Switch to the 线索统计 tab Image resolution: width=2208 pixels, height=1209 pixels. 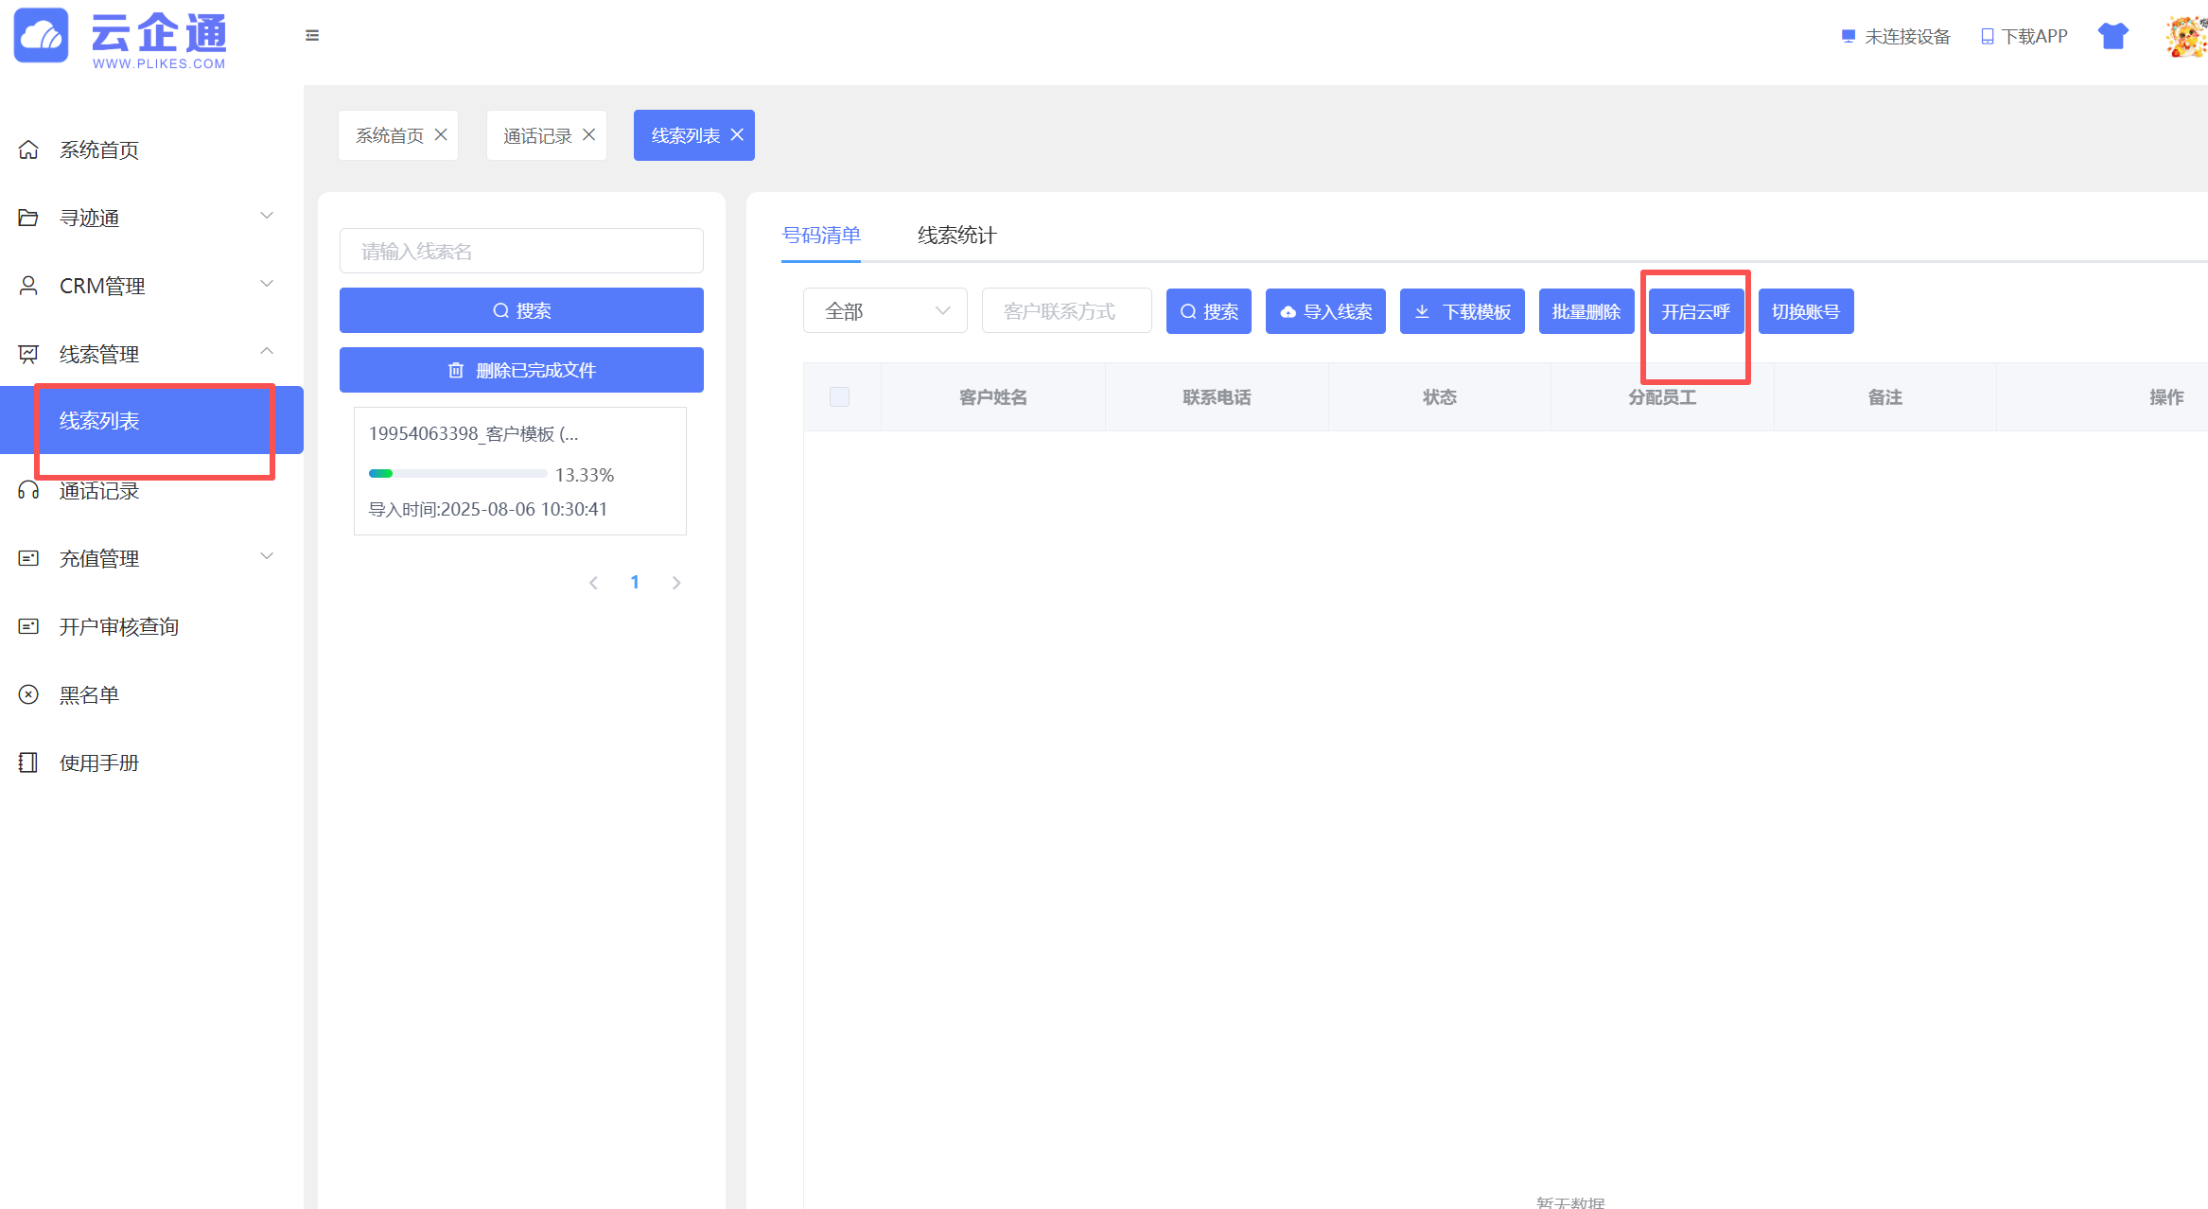click(x=956, y=236)
